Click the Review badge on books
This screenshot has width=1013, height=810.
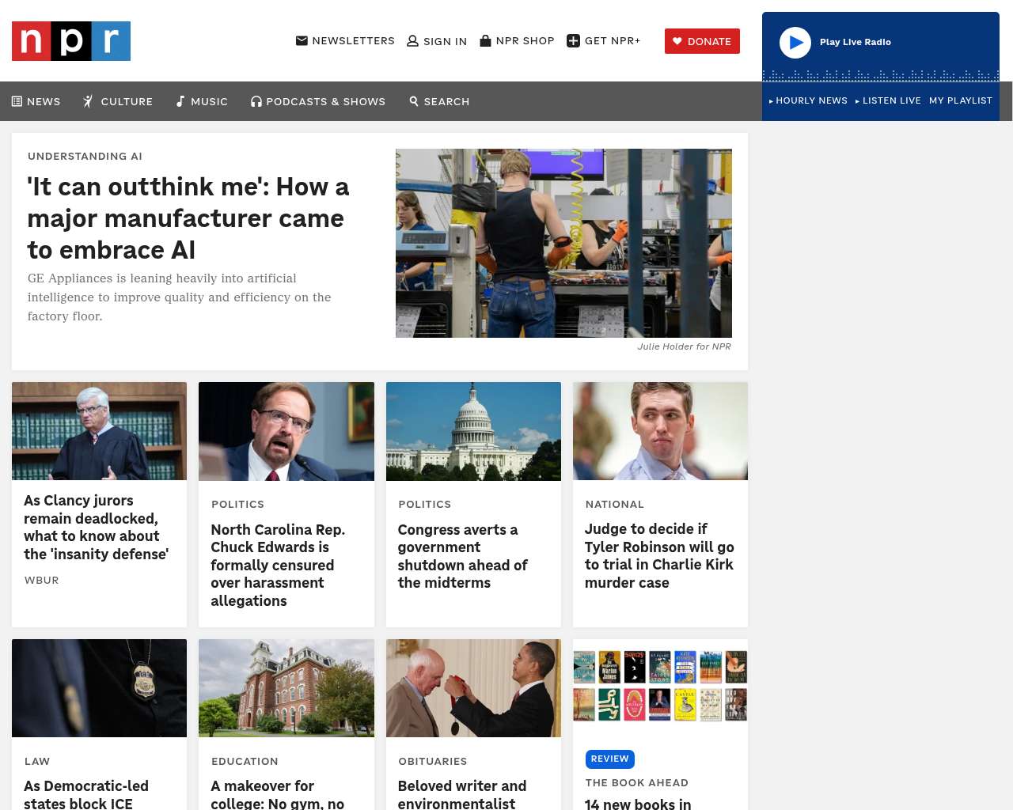point(610,759)
